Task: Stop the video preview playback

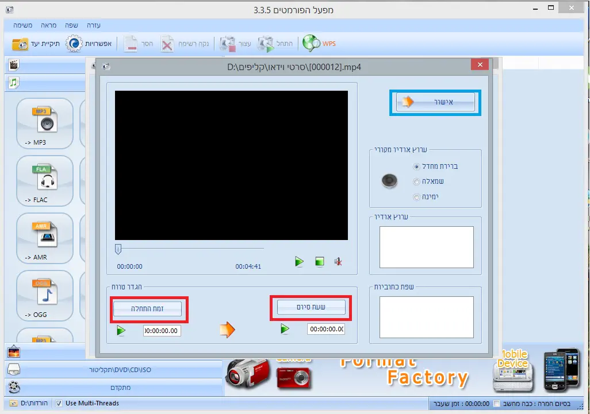Action: click(320, 262)
